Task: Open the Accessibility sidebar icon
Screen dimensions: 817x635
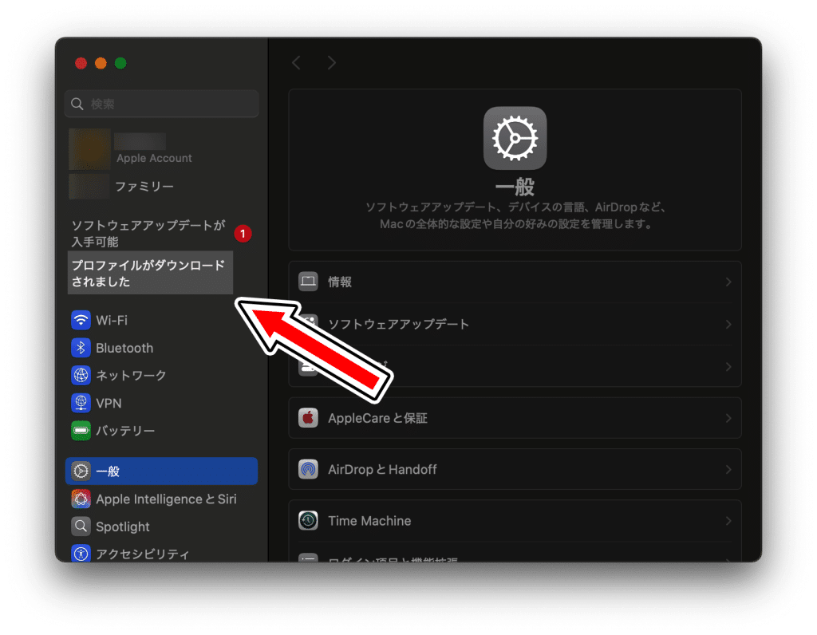Action: (x=81, y=553)
